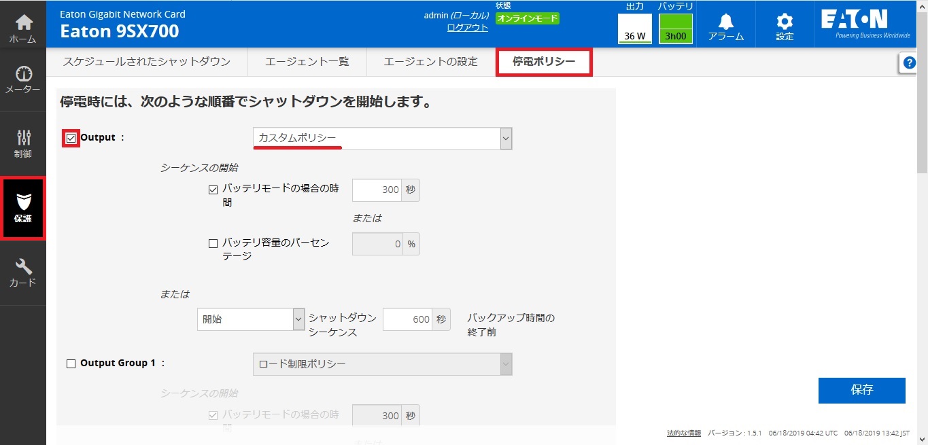Screen dimensions: 928x445
Task: Open Output Group 1 policy dropdown (ロード制限ポリシー)
Action: 382,364
